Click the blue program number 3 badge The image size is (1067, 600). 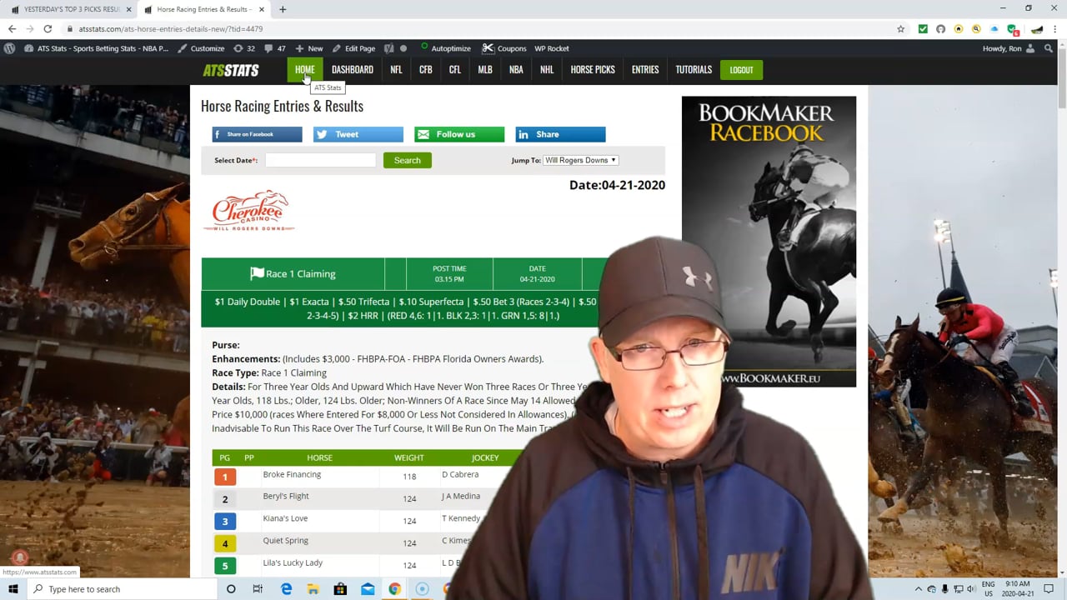(224, 521)
